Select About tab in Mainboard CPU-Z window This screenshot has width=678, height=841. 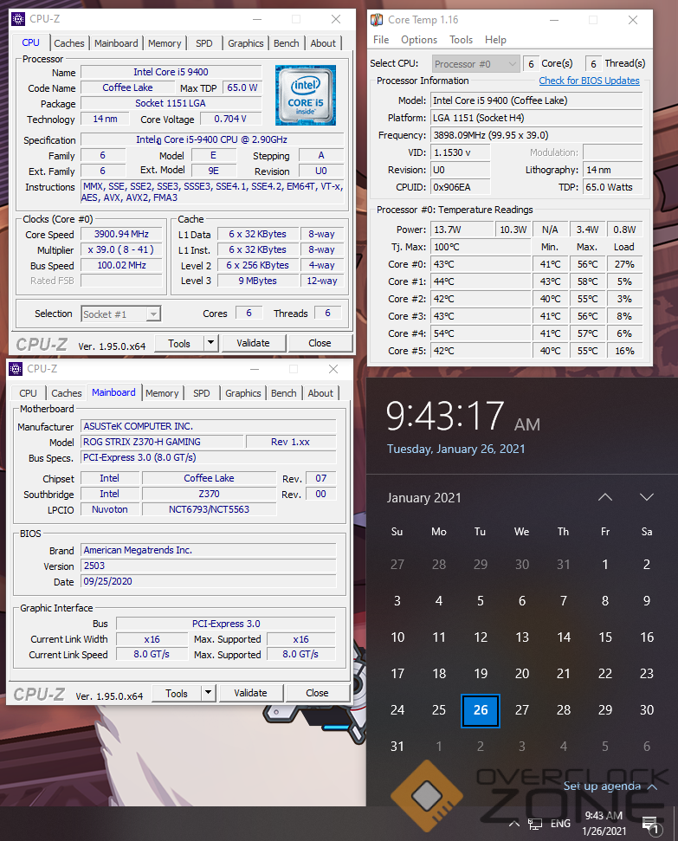pos(320,393)
